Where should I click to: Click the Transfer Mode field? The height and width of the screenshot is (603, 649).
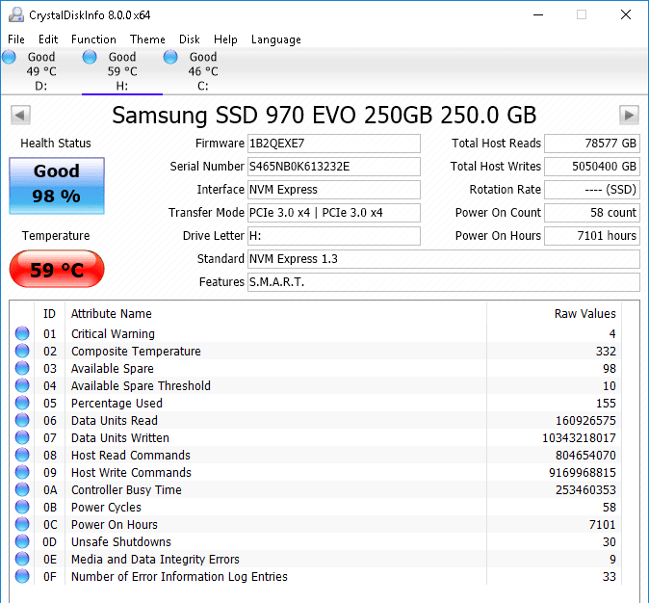tap(333, 213)
